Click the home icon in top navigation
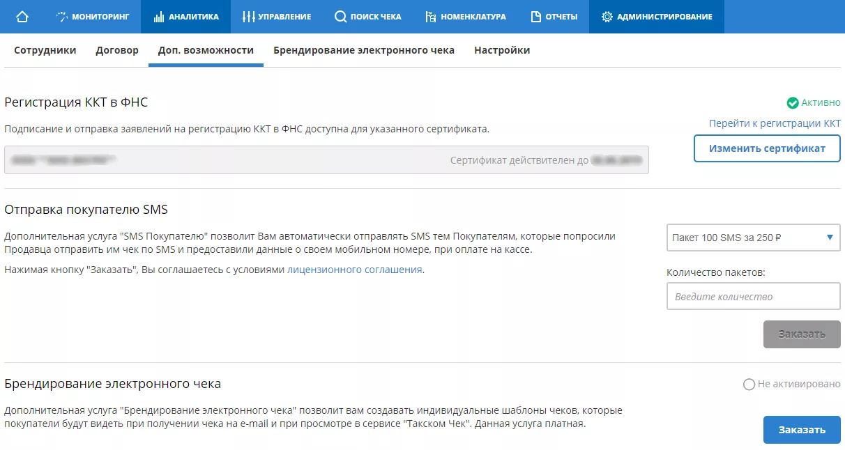This screenshot has width=845, height=450. coord(22,17)
